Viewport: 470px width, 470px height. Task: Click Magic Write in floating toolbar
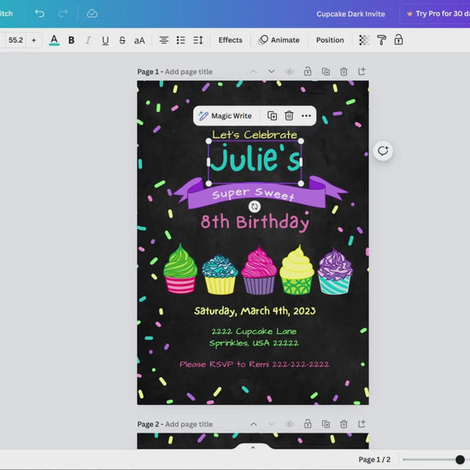(225, 115)
